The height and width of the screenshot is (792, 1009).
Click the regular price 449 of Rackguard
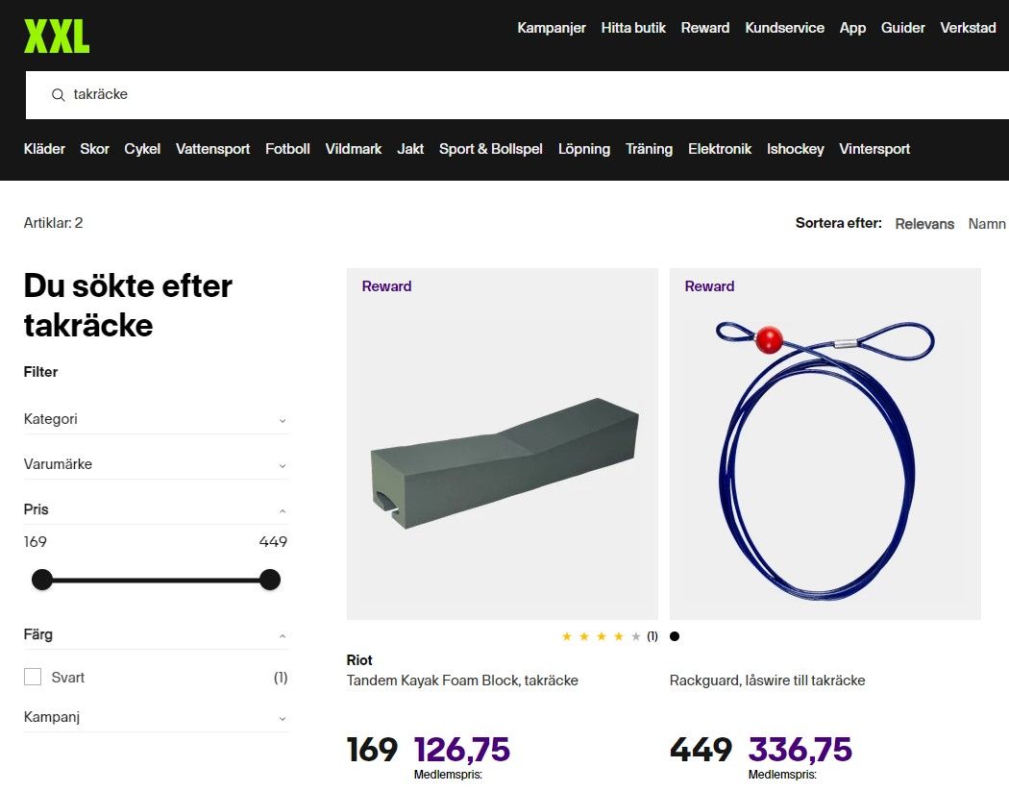click(x=701, y=750)
